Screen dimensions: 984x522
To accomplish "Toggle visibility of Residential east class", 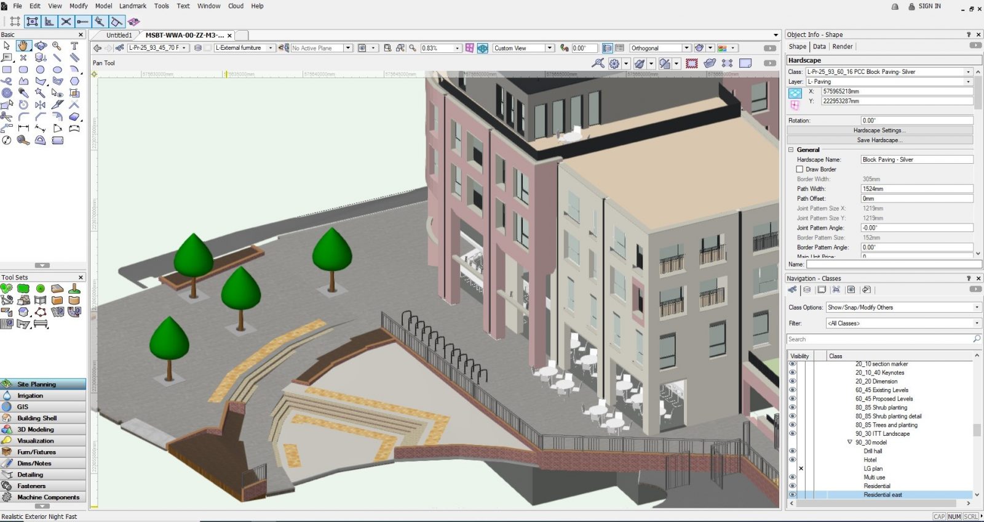I will click(792, 495).
